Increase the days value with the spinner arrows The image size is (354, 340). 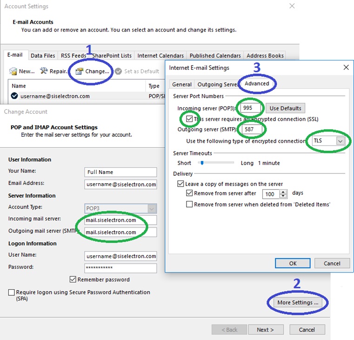coord(283,192)
